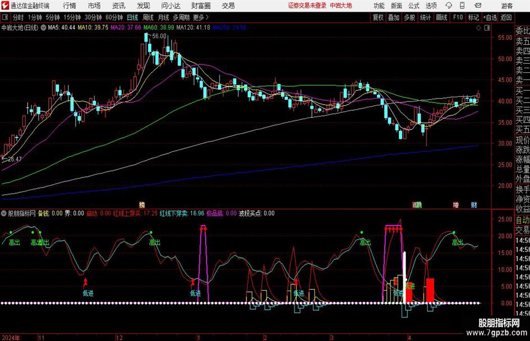The image size is (530, 341).
Task: Click the 画线 drawing tool button
Action: 441,17
